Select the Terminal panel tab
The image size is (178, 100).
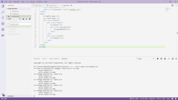[x=65, y=59]
